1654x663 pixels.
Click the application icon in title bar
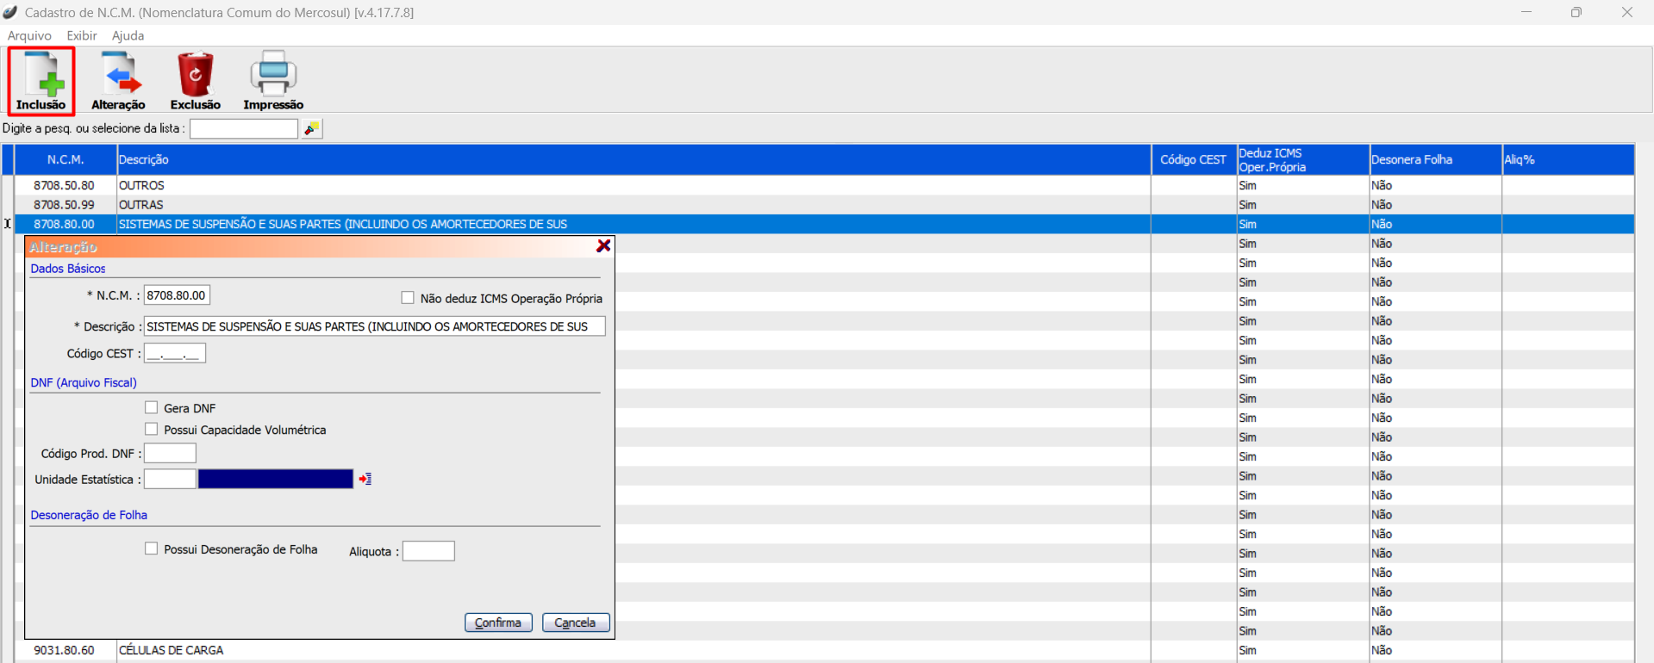point(10,12)
